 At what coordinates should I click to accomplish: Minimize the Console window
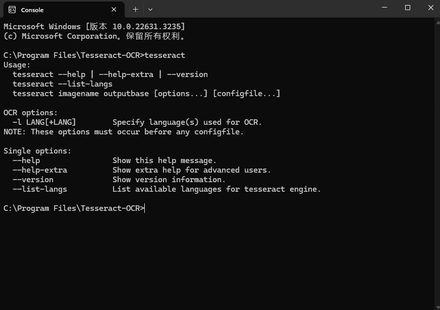(x=384, y=8)
